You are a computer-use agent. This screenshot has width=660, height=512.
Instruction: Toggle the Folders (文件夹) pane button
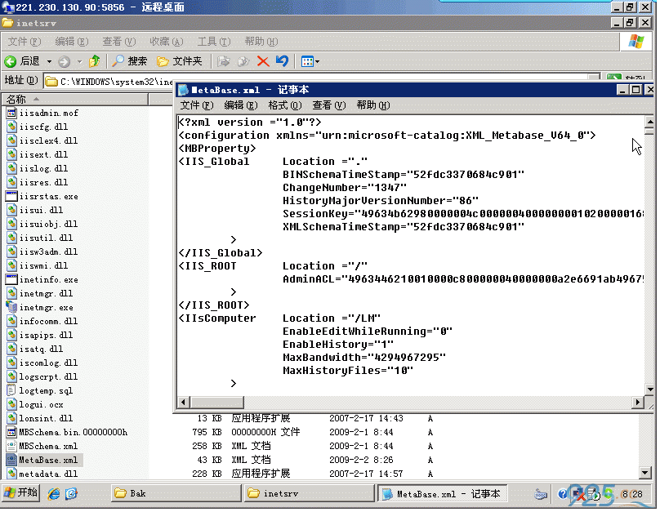pos(180,61)
